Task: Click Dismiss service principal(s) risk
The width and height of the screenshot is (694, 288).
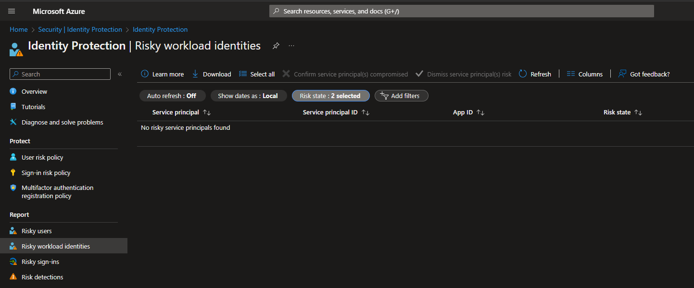Action: point(463,74)
